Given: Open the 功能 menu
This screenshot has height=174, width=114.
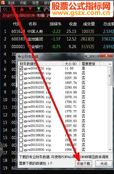Looking at the screenshot, I should tap(23, 3).
